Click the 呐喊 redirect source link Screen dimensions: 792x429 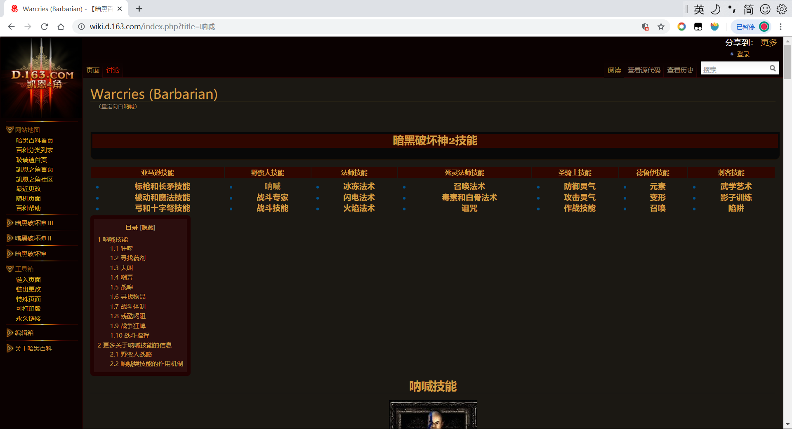click(129, 107)
